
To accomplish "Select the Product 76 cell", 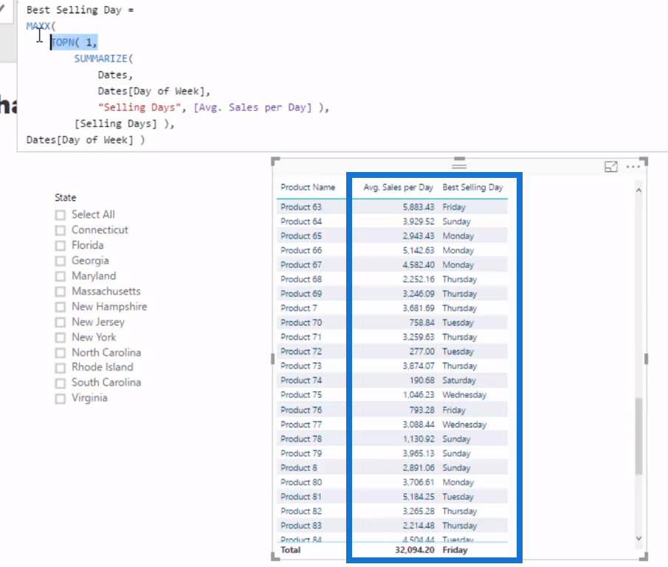I will (300, 410).
